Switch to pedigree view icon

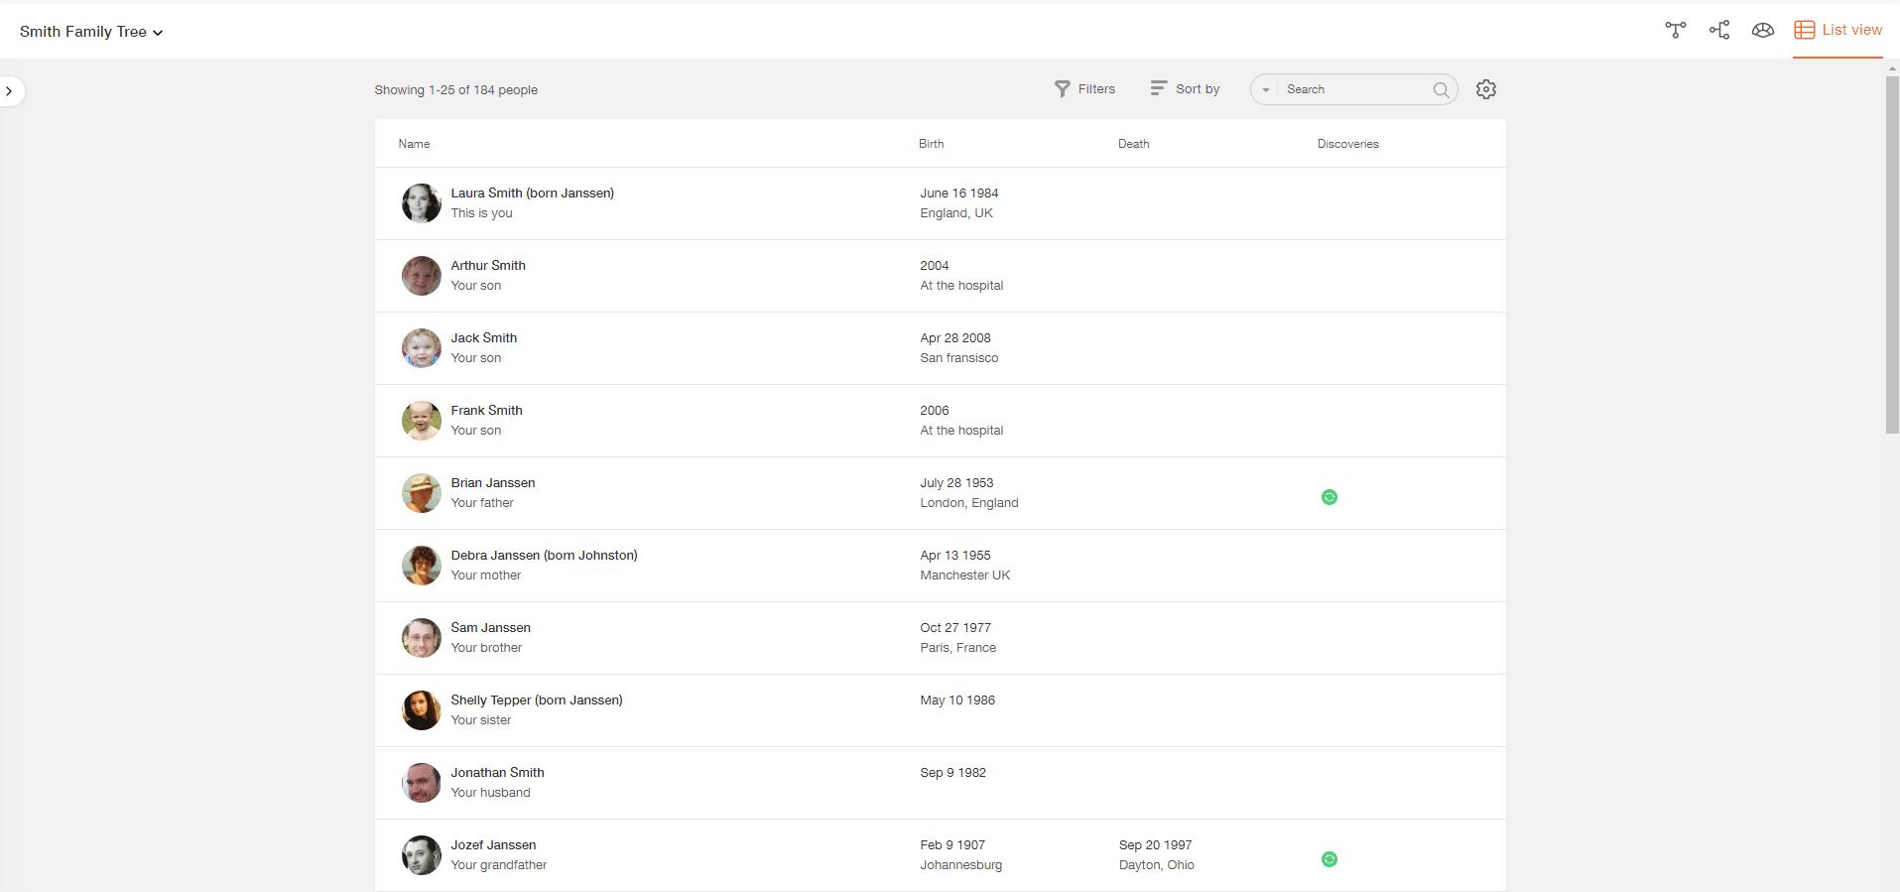click(x=1719, y=30)
